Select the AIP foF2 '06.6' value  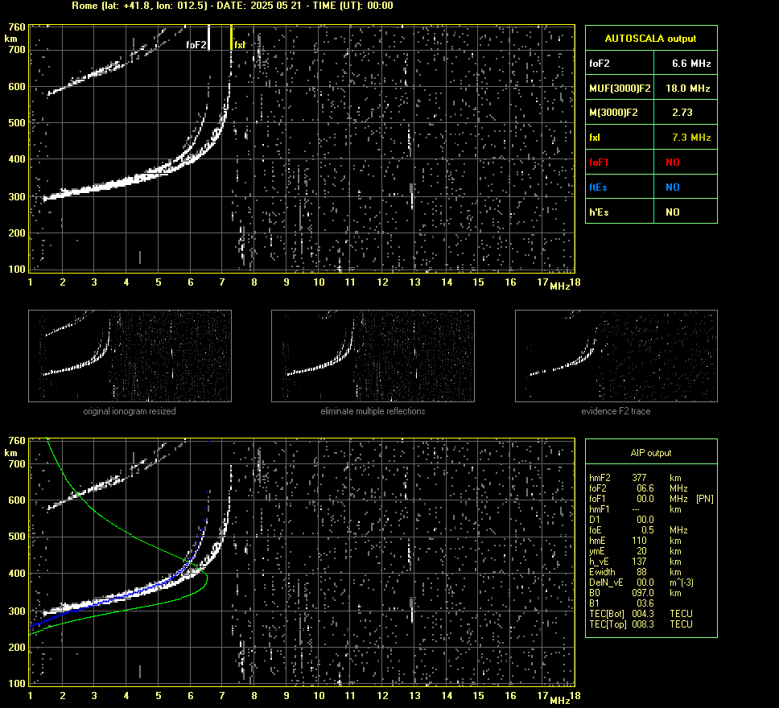(645, 488)
